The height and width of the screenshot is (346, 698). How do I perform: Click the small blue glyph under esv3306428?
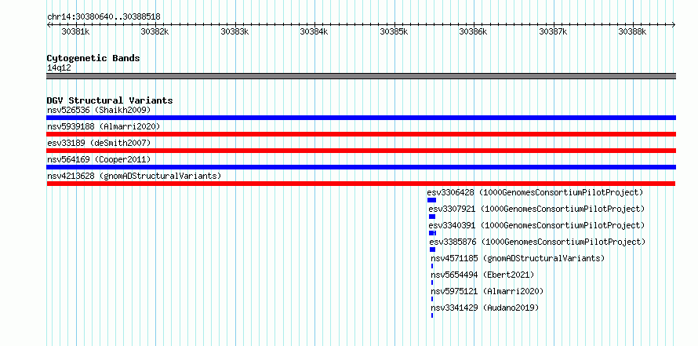(431, 200)
